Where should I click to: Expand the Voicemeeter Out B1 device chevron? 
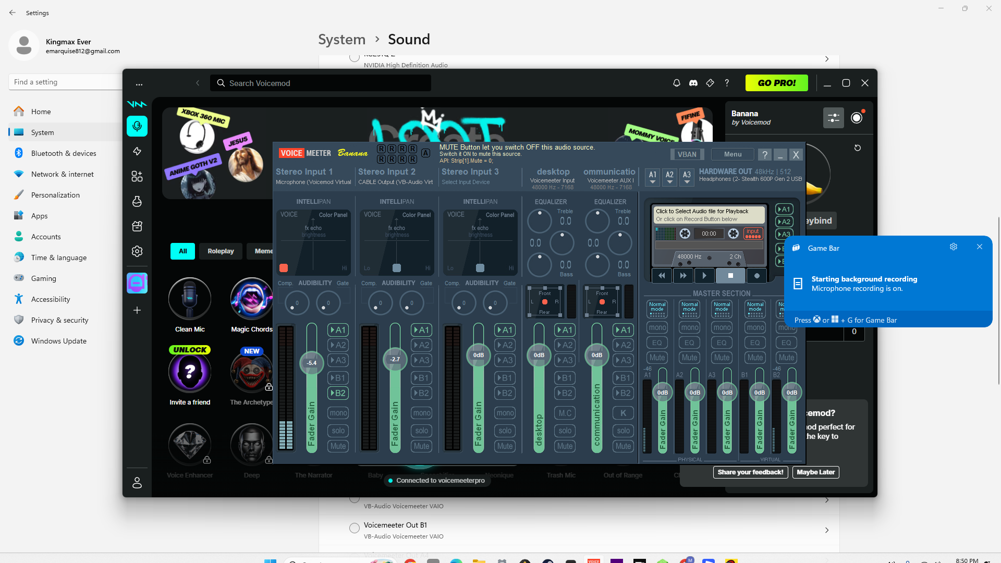(x=827, y=530)
